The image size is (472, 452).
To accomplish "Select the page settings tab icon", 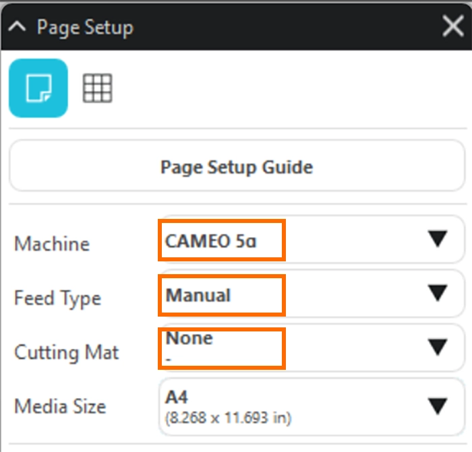I will click(x=38, y=88).
